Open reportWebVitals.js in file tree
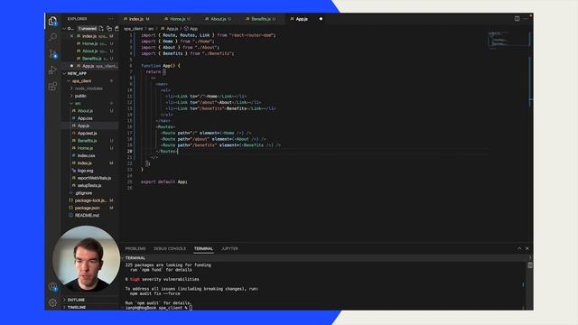Viewport: 578px width, 325px height. [94, 178]
